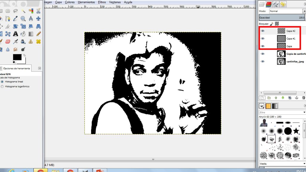Viewport: 306px width, 172px height.
Task: Open the Filtros menu
Action: click(102, 2)
